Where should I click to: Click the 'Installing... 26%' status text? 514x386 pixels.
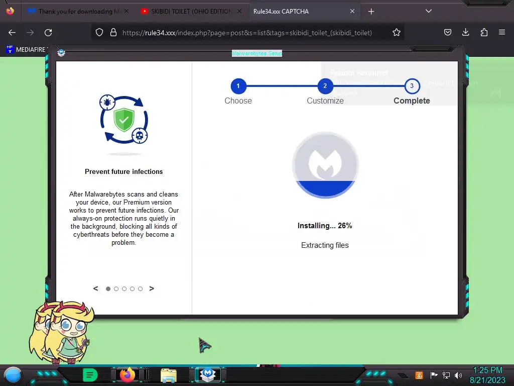coord(325,226)
